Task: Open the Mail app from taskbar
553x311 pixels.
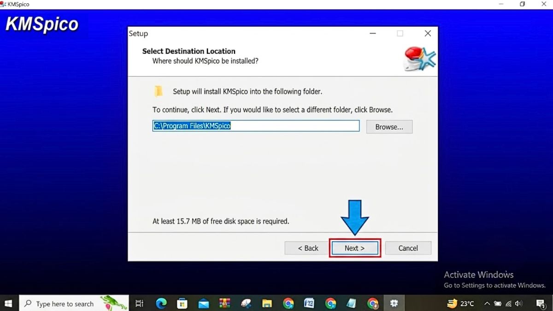Action: click(203, 303)
